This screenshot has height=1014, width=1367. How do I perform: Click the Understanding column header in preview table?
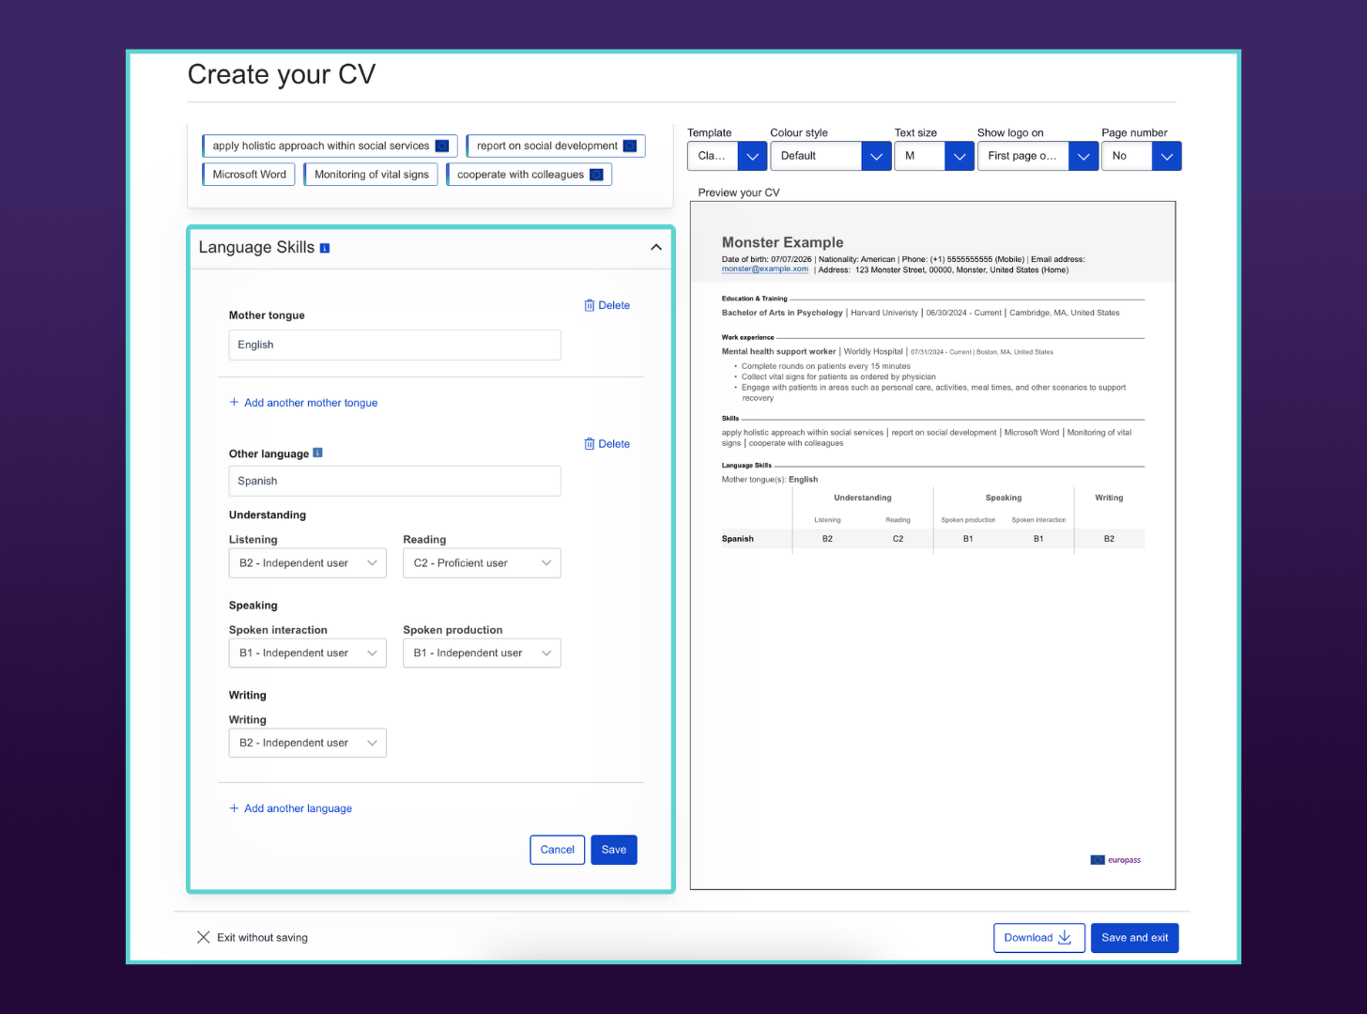[863, 498]
